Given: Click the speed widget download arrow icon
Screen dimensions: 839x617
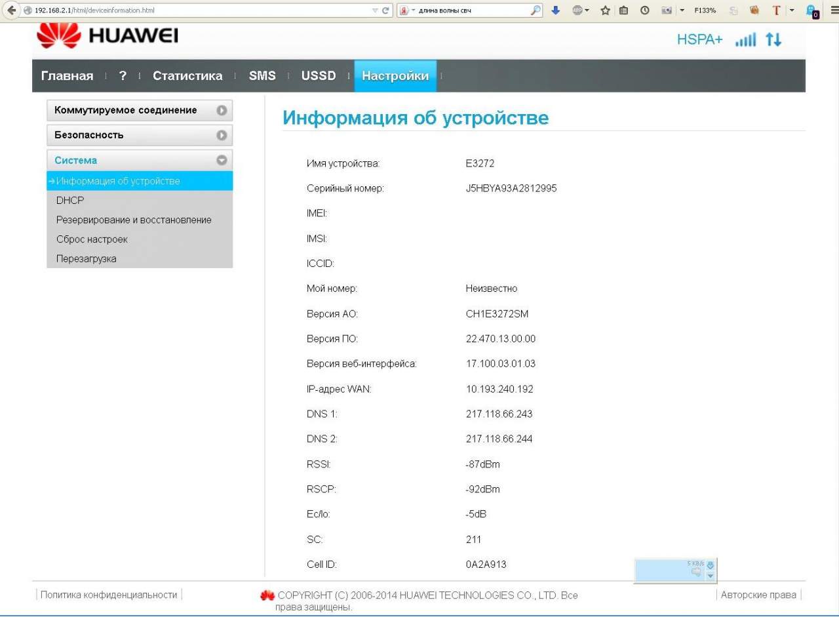Looking at the screenshot, I should tap(710, 564).
